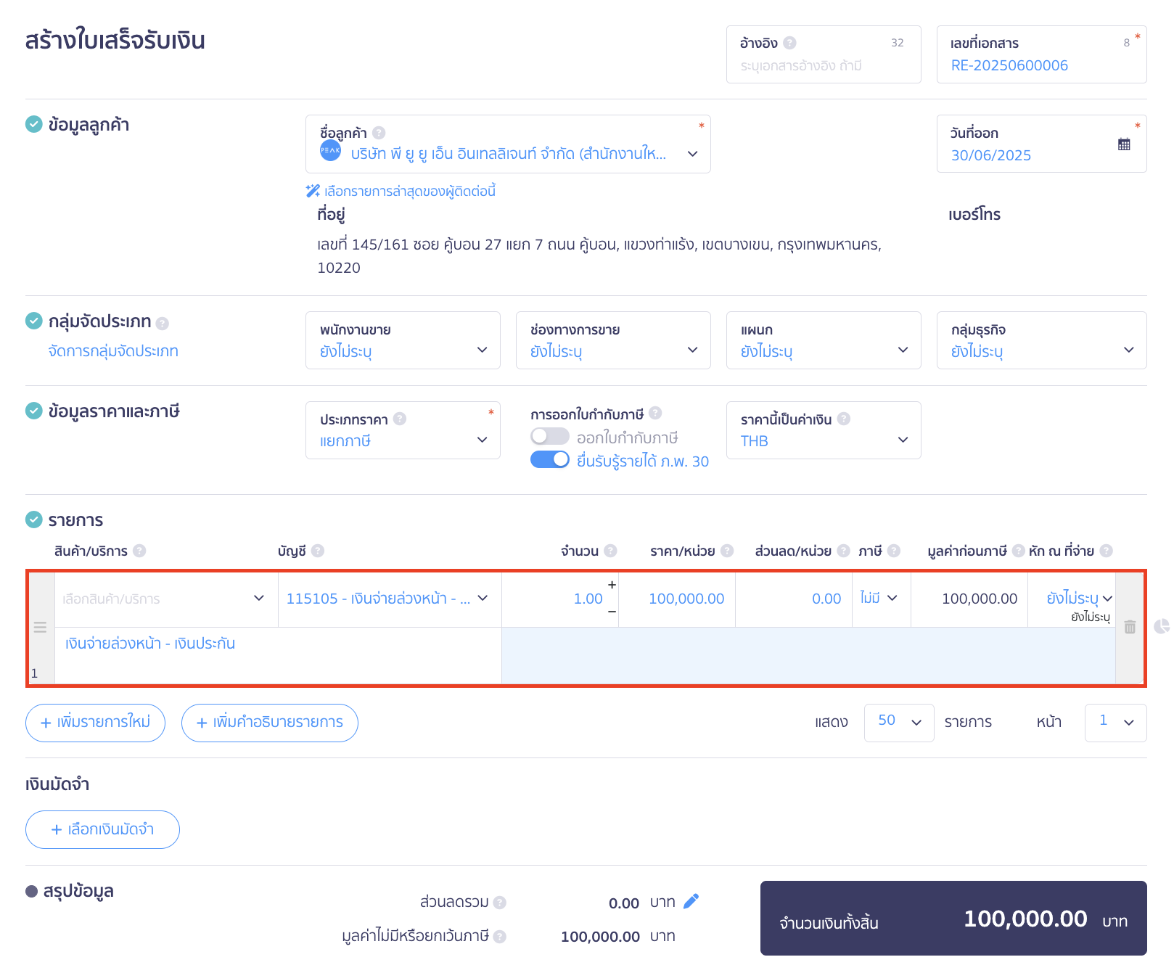The height and width of the screenshot is (965, 1174).
Task: Click the magic wand icon for latest items
Action: click(x=313, y=191)
